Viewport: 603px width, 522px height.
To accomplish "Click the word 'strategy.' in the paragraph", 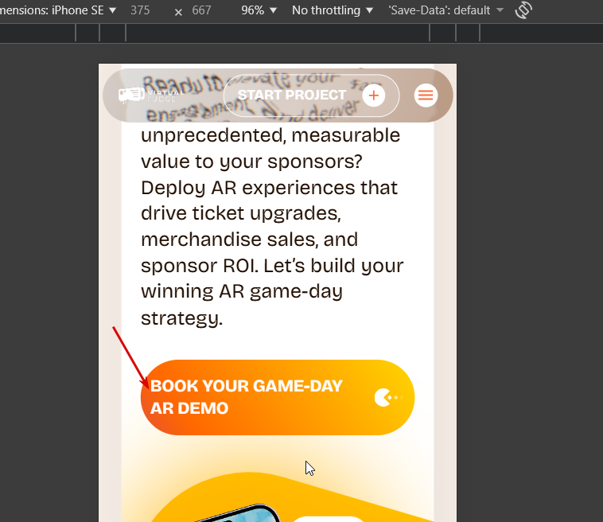I will point(182,318).
